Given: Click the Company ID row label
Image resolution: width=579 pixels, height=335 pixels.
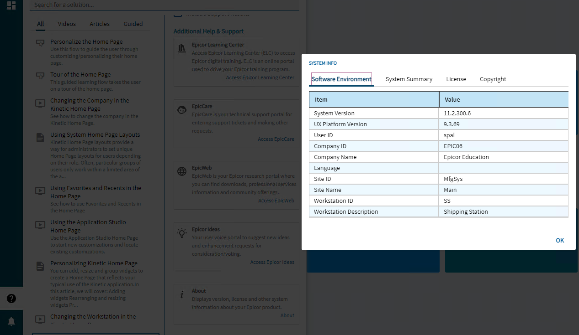Looking at the screenshot, I should 330,146.
